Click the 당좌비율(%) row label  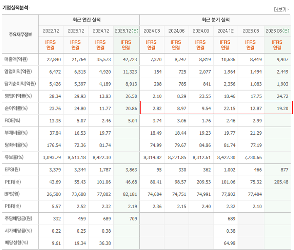click(16, 145)
